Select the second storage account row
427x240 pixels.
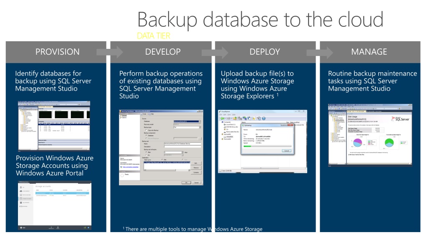62,196
